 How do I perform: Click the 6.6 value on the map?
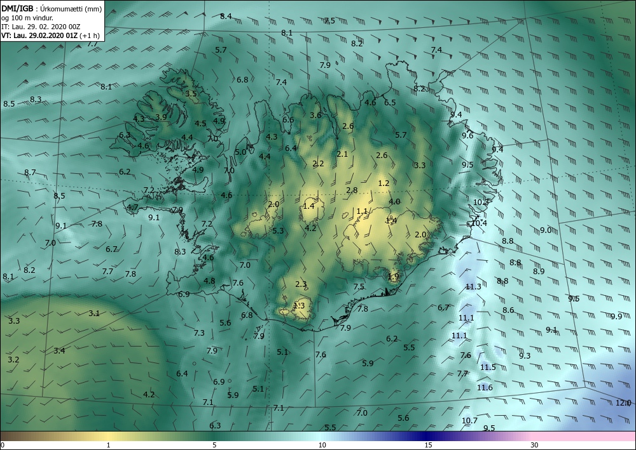pos(288,119)
